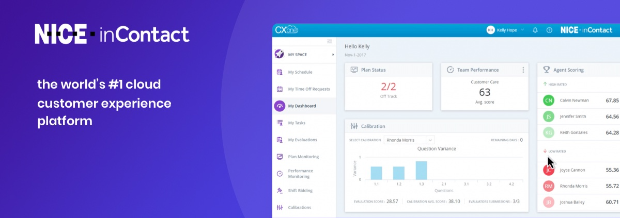Click the Performance Monitoring icon
The height and width of the screenshot is (218, 620).
[x=280, y=174]
